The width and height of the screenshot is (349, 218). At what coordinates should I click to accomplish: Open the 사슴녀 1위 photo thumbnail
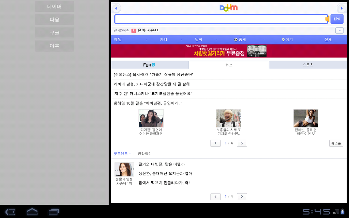(x=124, y=170)
